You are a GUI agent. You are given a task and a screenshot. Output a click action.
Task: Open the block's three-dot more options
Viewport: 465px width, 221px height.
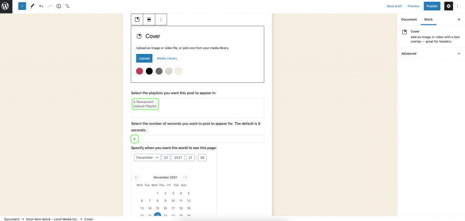tap(161, 19)
